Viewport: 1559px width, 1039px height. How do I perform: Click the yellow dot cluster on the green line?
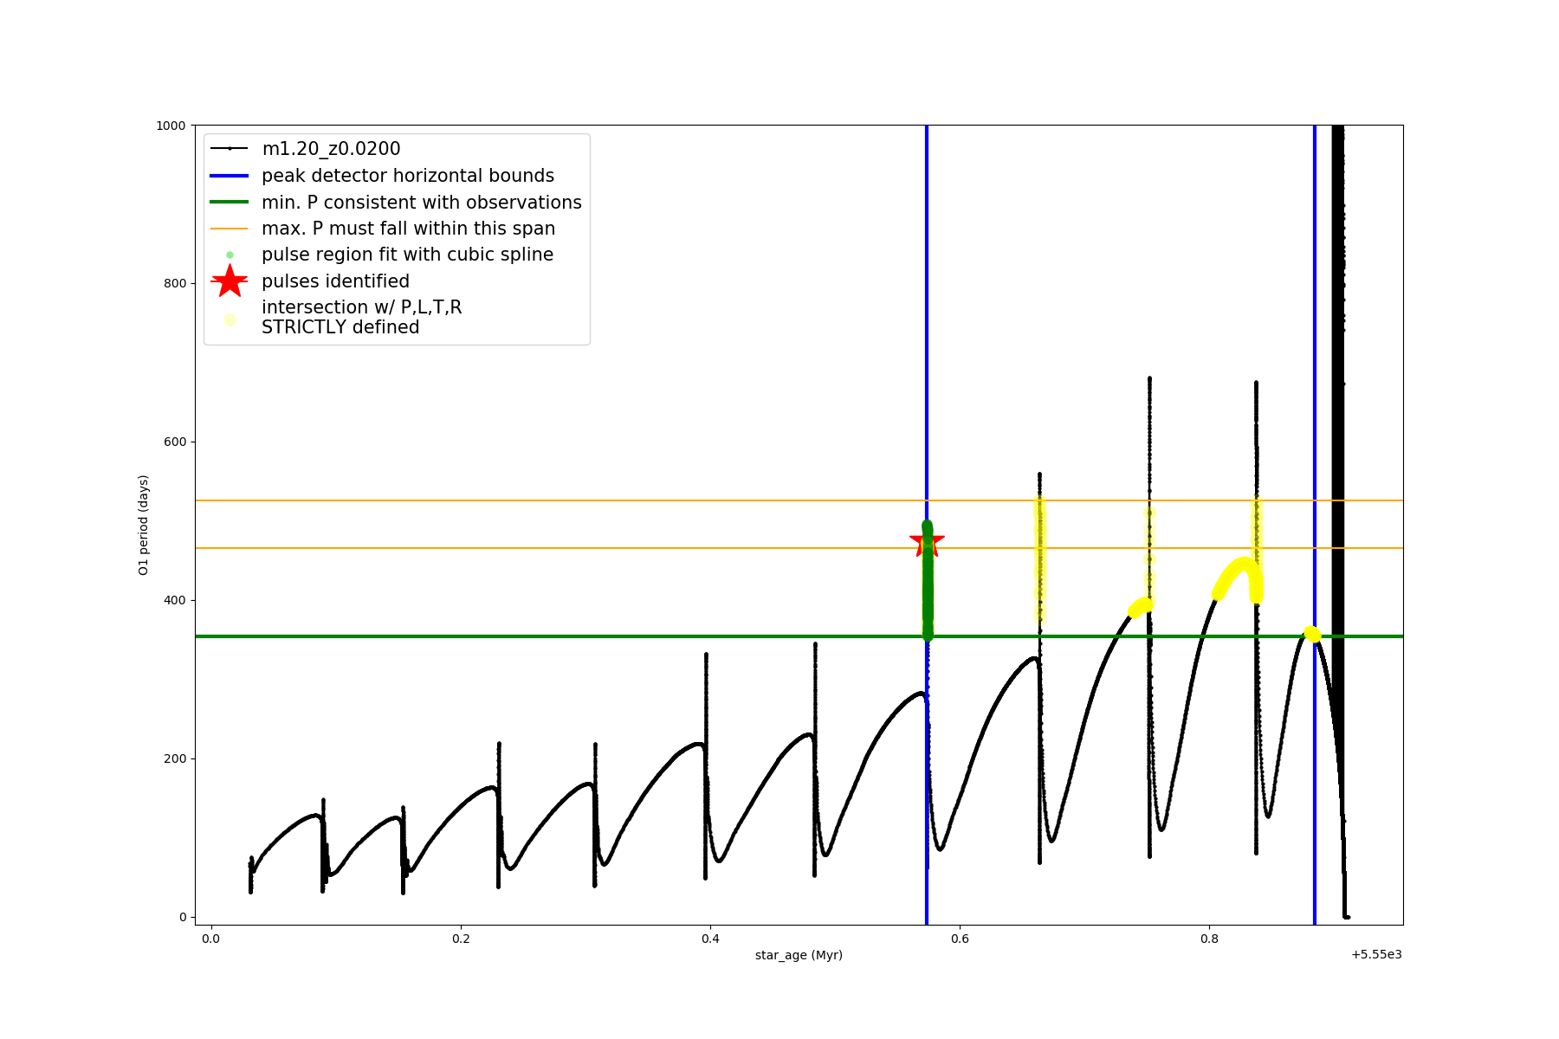(x=1312, y=634)
